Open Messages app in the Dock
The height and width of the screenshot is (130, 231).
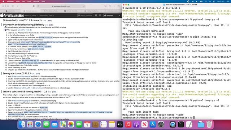click(x=47, y=124)
